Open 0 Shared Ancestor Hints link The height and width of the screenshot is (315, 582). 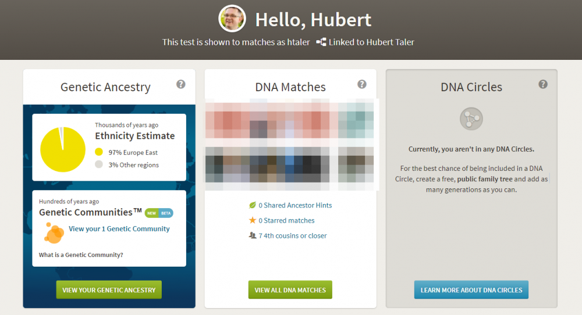pos(295,205)
